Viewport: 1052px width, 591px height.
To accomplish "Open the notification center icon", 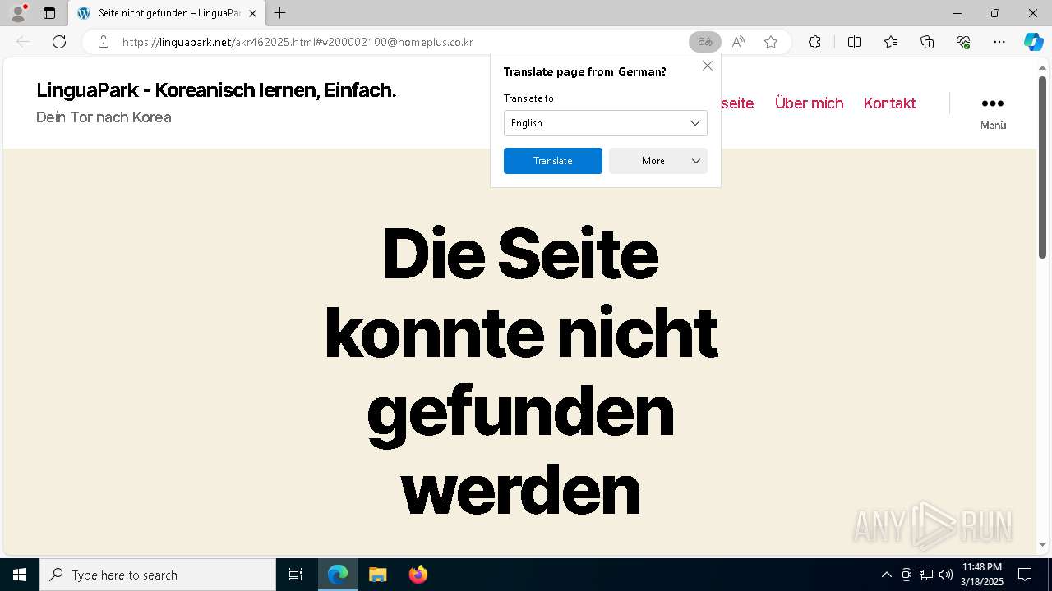I will [x=1026, y=575].
